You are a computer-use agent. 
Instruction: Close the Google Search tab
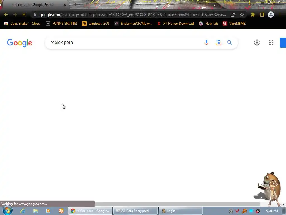[x=65, y=5]
